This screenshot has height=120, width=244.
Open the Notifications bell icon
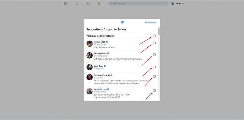click(x=88, y=3)
